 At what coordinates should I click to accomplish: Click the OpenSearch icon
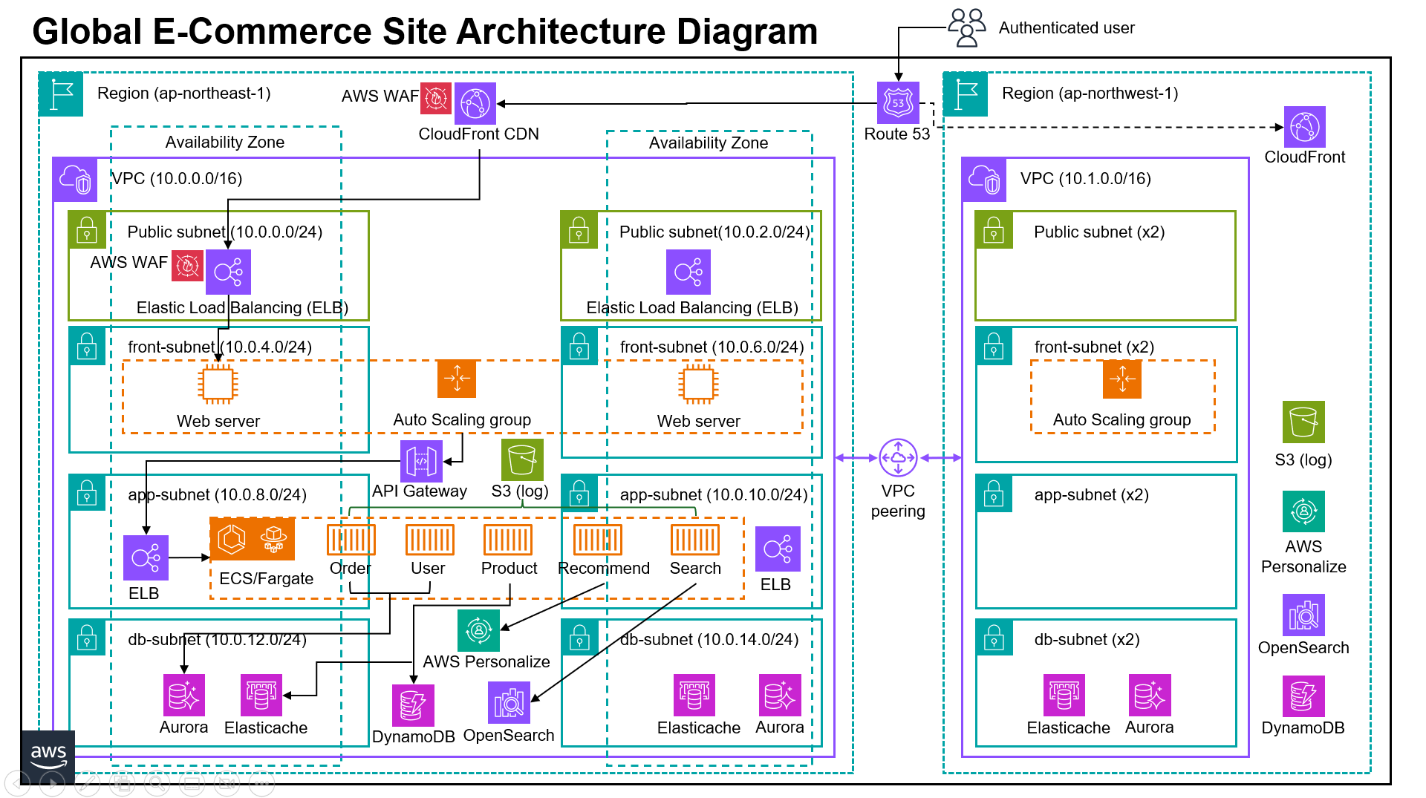(x=508, y=702)
